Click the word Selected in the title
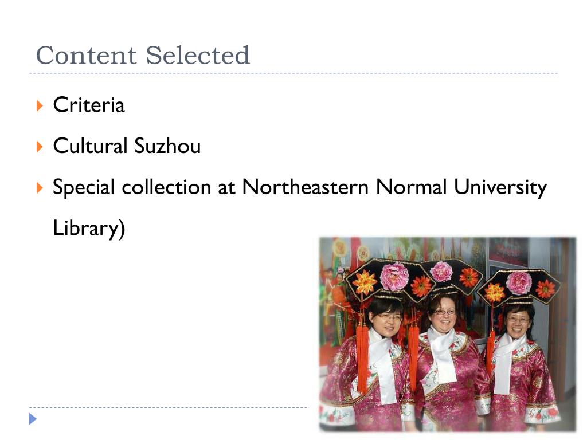The image size is (587, 440). [198, 56]
